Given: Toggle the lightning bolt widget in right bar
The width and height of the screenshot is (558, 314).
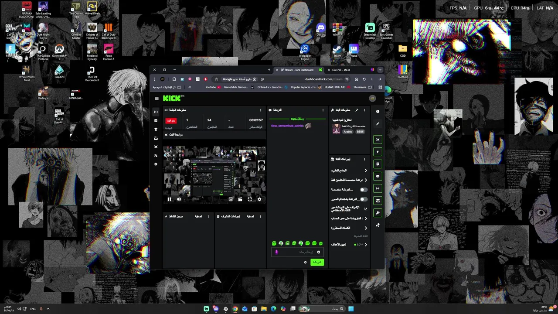Looking at the screenshot, I should point(378,152).
